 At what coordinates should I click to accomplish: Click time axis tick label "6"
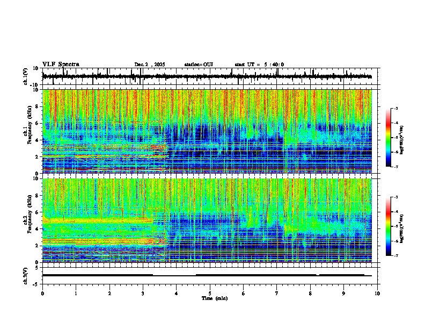pyautogui.click(x=243, y=294)
